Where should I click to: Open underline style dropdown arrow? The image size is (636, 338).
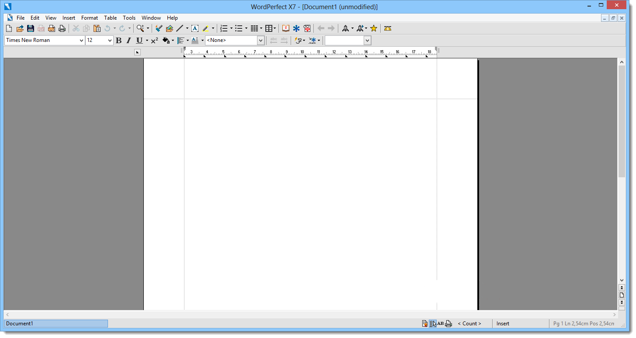tap(147, 40)
